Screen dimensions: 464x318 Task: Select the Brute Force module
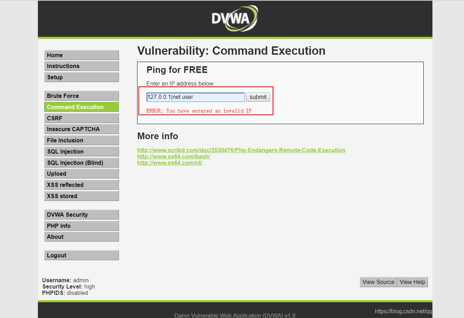(81, 96)
